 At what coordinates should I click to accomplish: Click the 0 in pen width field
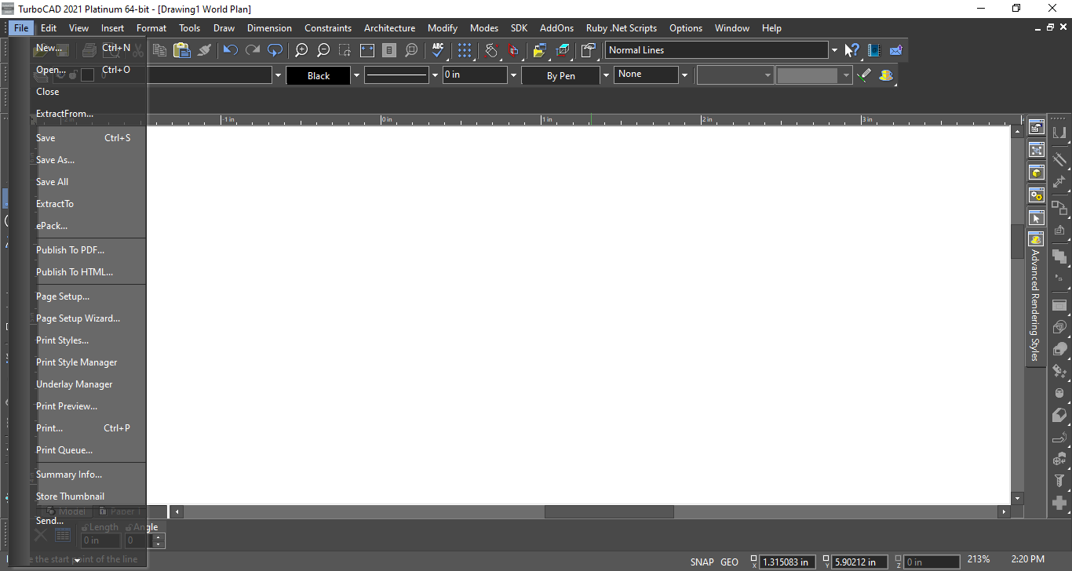pos(475,75)
